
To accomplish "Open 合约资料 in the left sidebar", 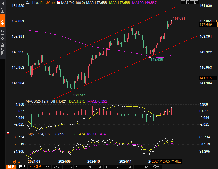I will tap(2, 51).
